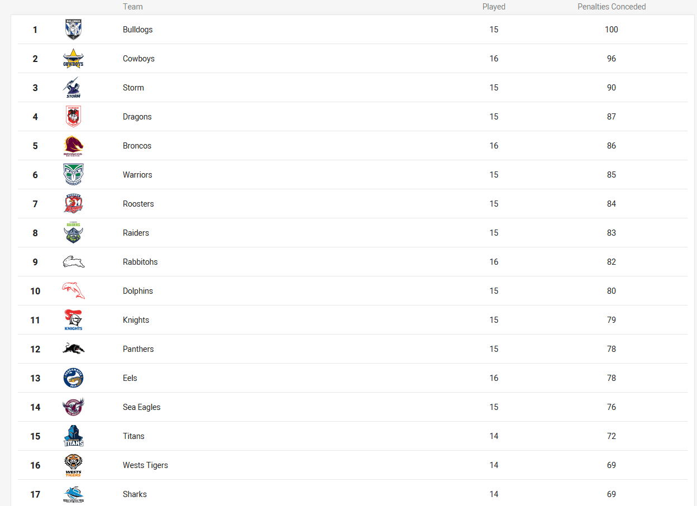
Task: Click the Wests Tigers team name
Action: click(145, 465)
